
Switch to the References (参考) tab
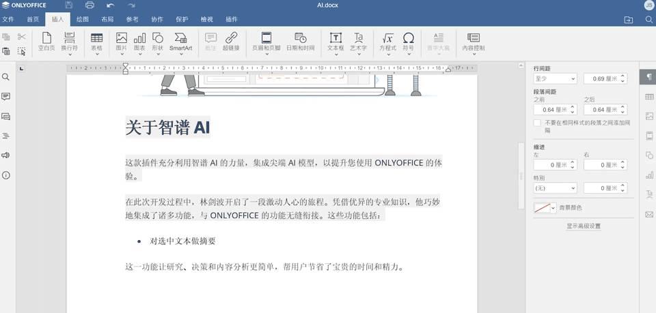tap(132, 19)
